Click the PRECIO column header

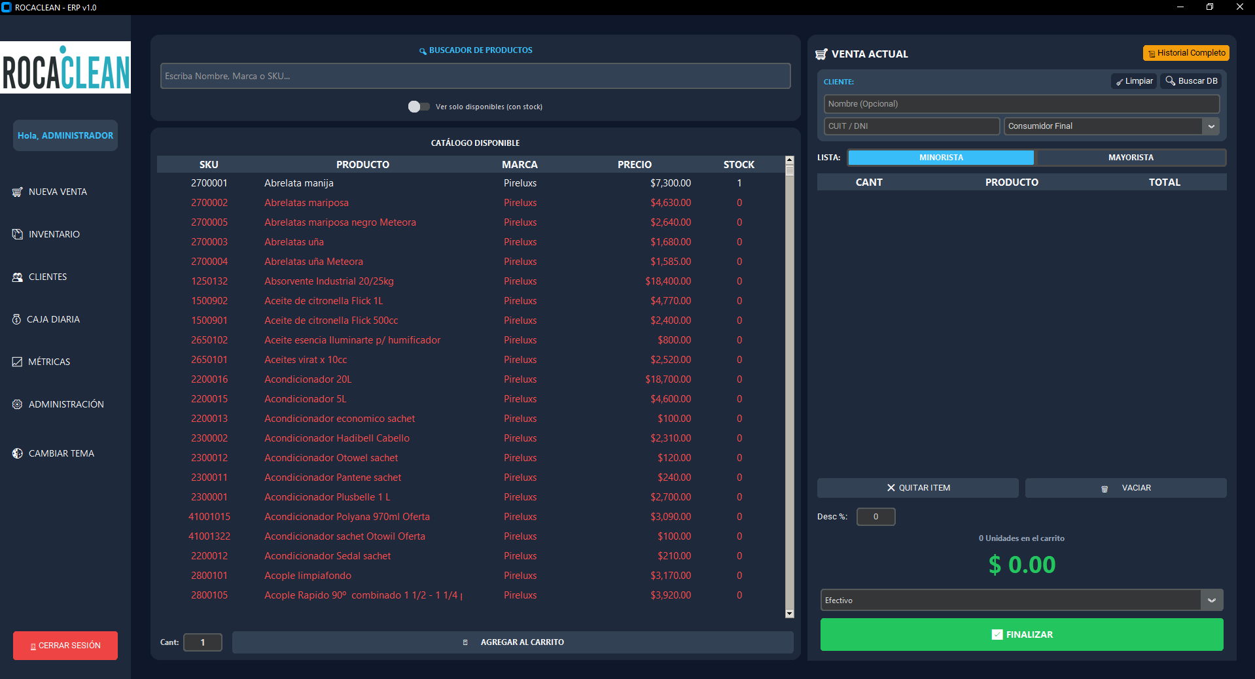click(634, 165)
